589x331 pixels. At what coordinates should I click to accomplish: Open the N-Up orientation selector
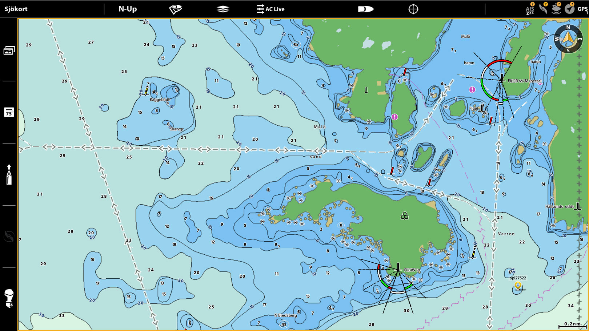(x=127, y=9)
